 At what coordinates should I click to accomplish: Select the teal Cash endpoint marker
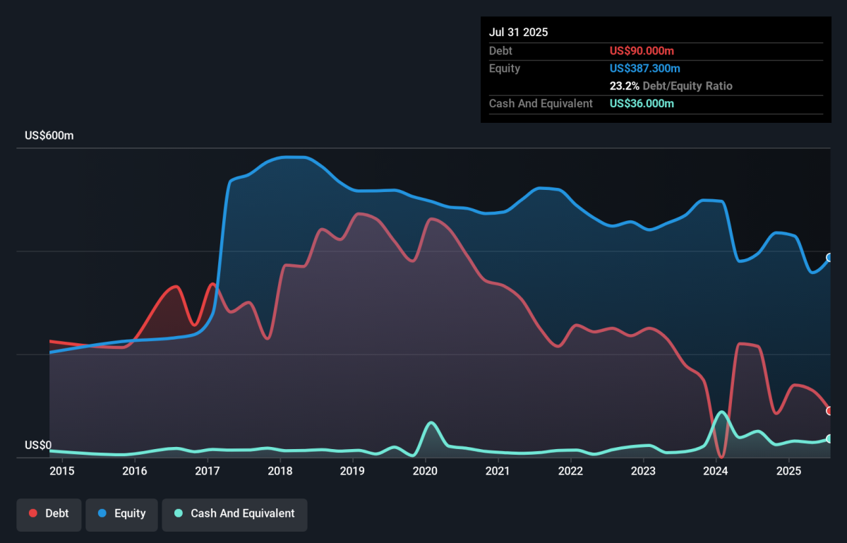coord(829,438)
